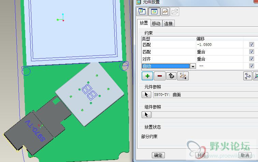Click the 重合 offset in 对齐 row
The image size is (258, 162).
pos(201,59)
